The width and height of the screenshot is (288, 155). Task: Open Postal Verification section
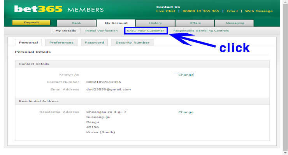coord(102,31)
